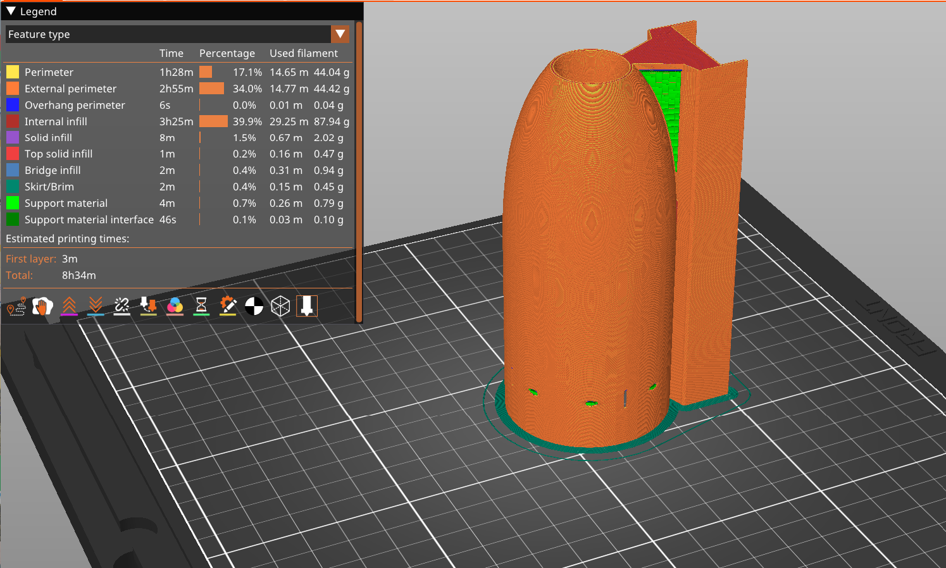Click the 39.9% percentage value

coord(247,121)
